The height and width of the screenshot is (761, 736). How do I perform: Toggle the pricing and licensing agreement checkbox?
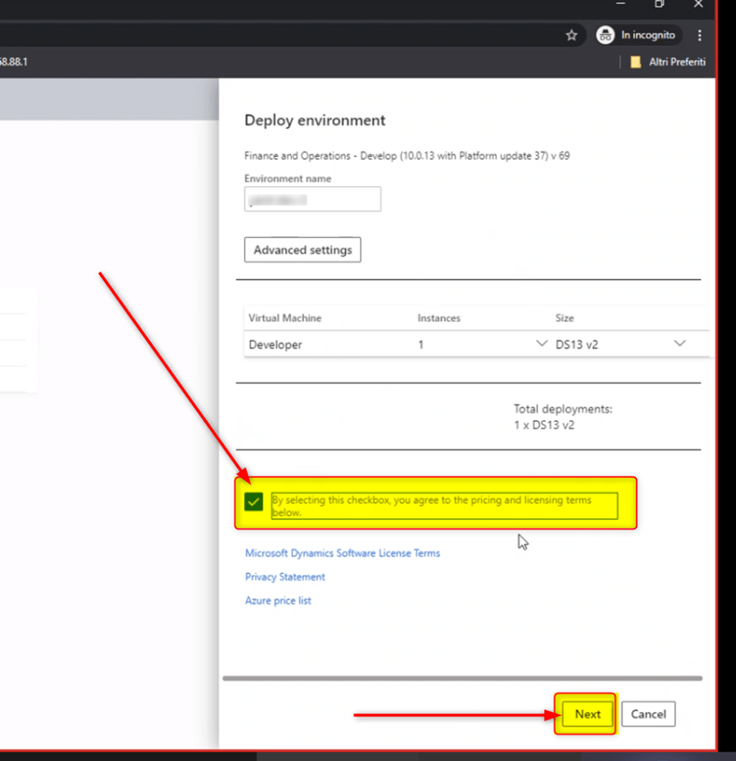(255, 503)
